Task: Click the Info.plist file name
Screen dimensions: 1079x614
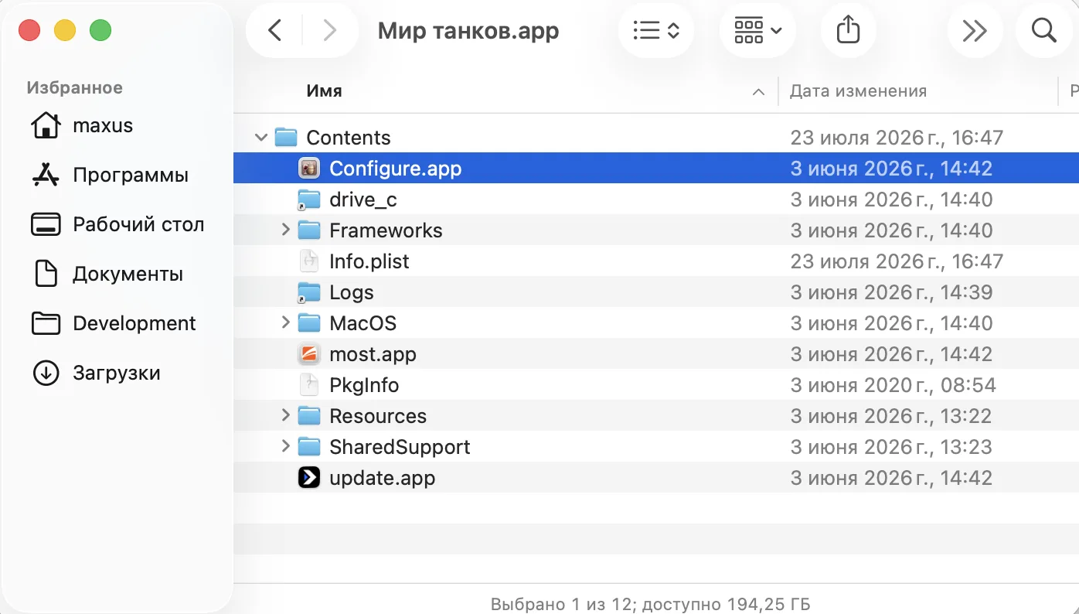Action: pos(369,261)
